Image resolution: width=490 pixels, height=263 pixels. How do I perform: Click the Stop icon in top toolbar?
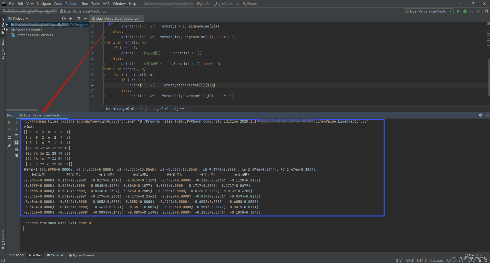(478, 11)
